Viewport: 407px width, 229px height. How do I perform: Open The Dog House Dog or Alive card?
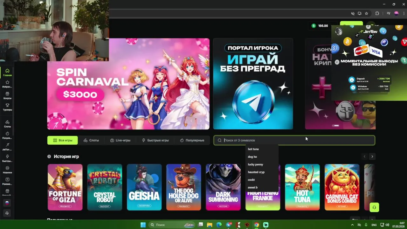coord(183,187)
